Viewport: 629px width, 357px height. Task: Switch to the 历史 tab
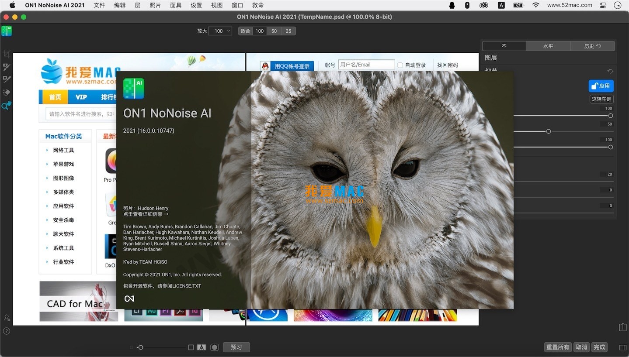point(592,46)
